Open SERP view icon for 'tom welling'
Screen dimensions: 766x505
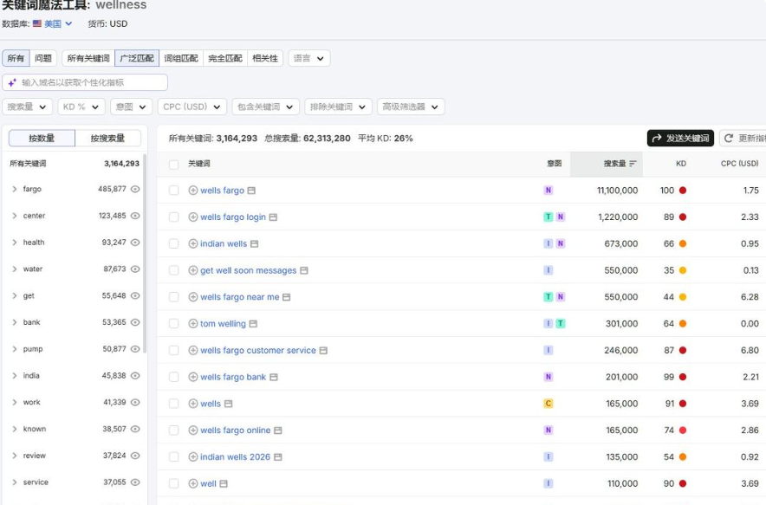pos(253,323)
